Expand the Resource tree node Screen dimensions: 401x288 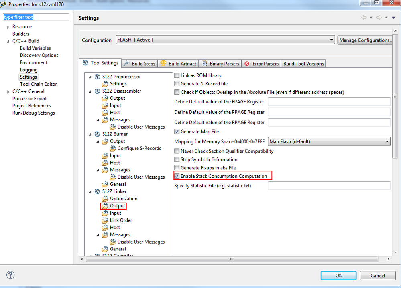[8, 27]
